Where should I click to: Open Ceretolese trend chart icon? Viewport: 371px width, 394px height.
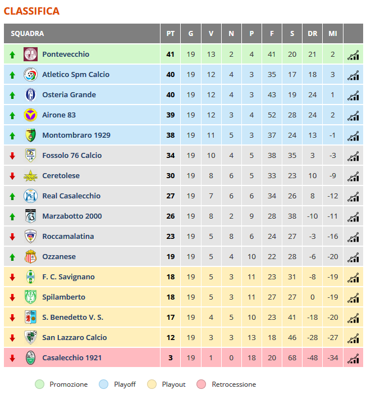(x=353, y=176)
